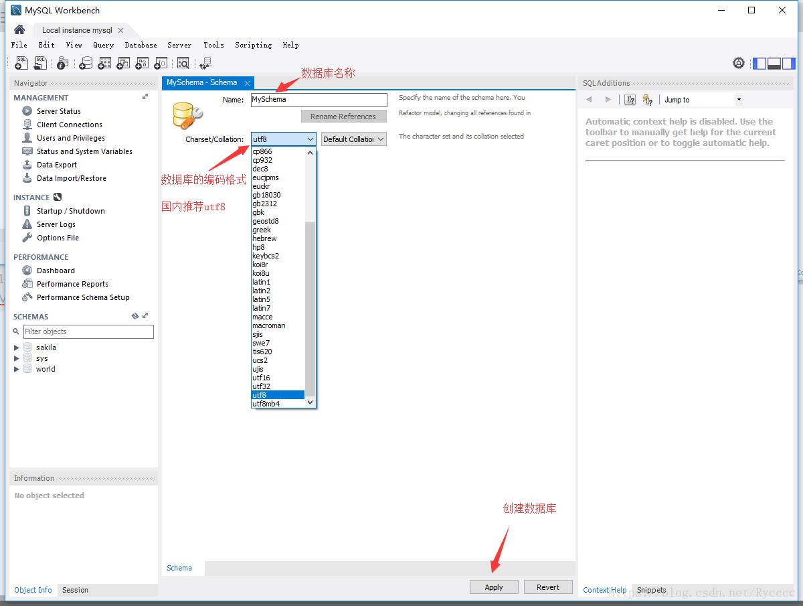Open the File menu
Viewport: 803px width, 606px height.
(x=19, y=45)
